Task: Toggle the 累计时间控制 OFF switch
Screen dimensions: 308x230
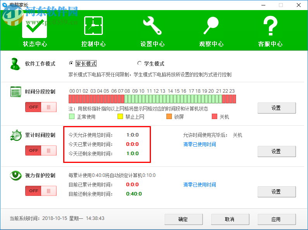Action: click(x=41, y=150)
